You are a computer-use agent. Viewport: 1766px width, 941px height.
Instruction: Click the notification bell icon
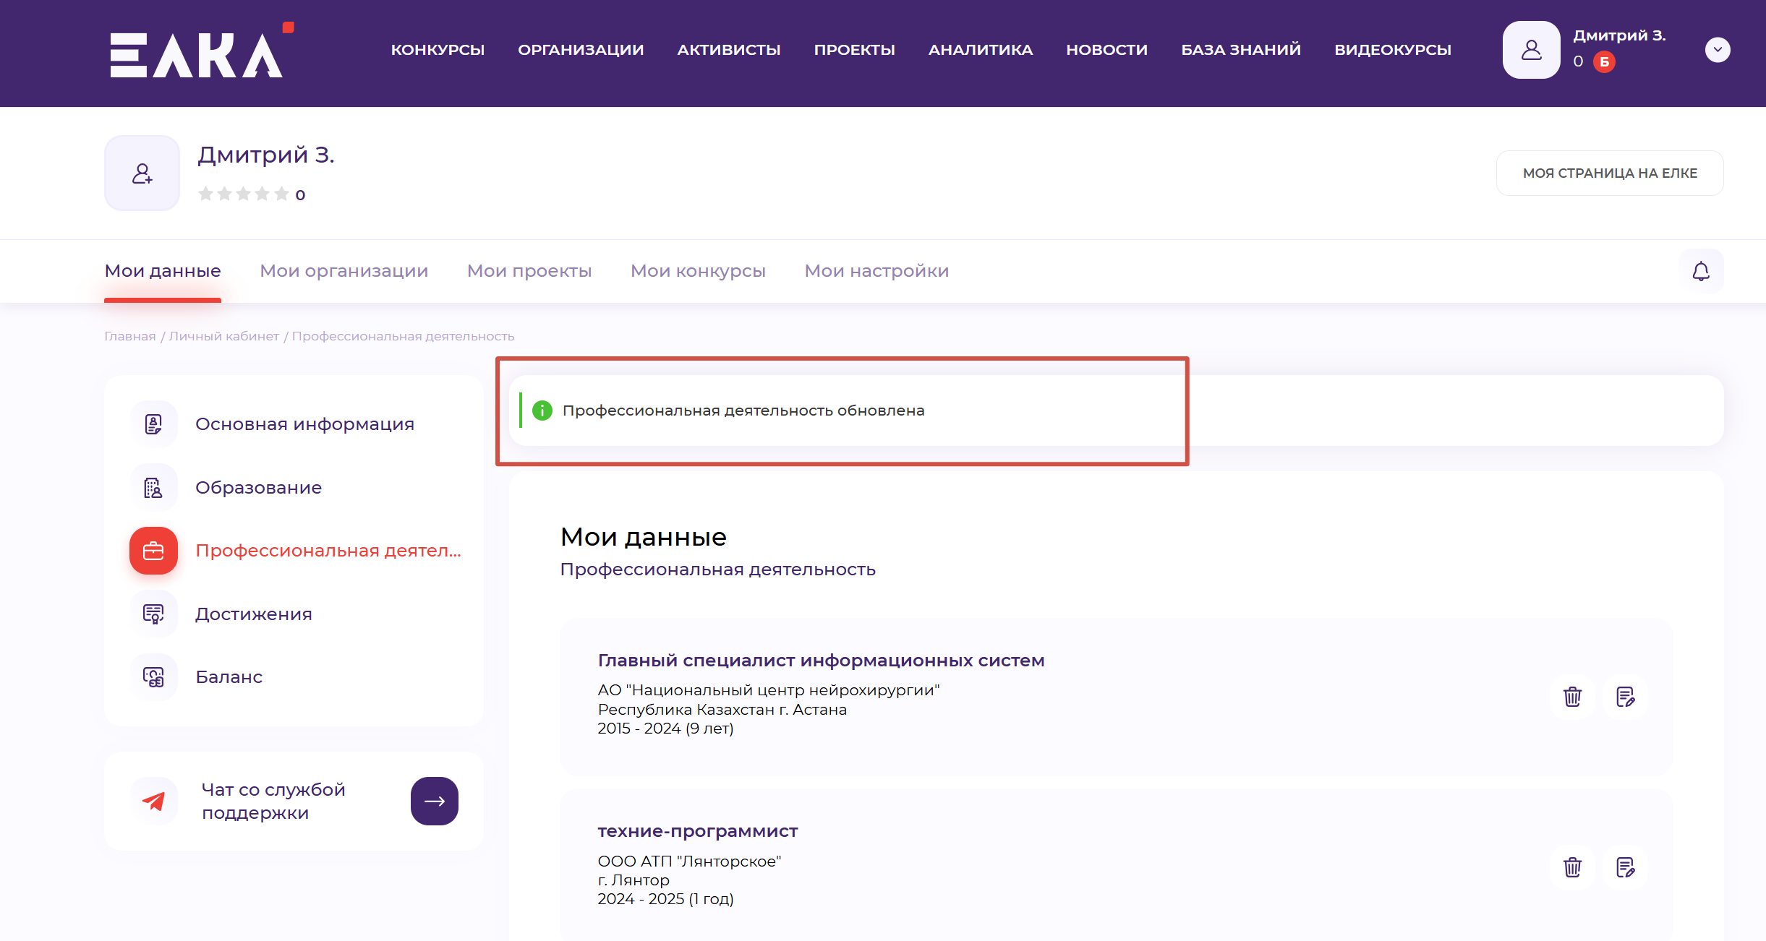[1701, 271]
